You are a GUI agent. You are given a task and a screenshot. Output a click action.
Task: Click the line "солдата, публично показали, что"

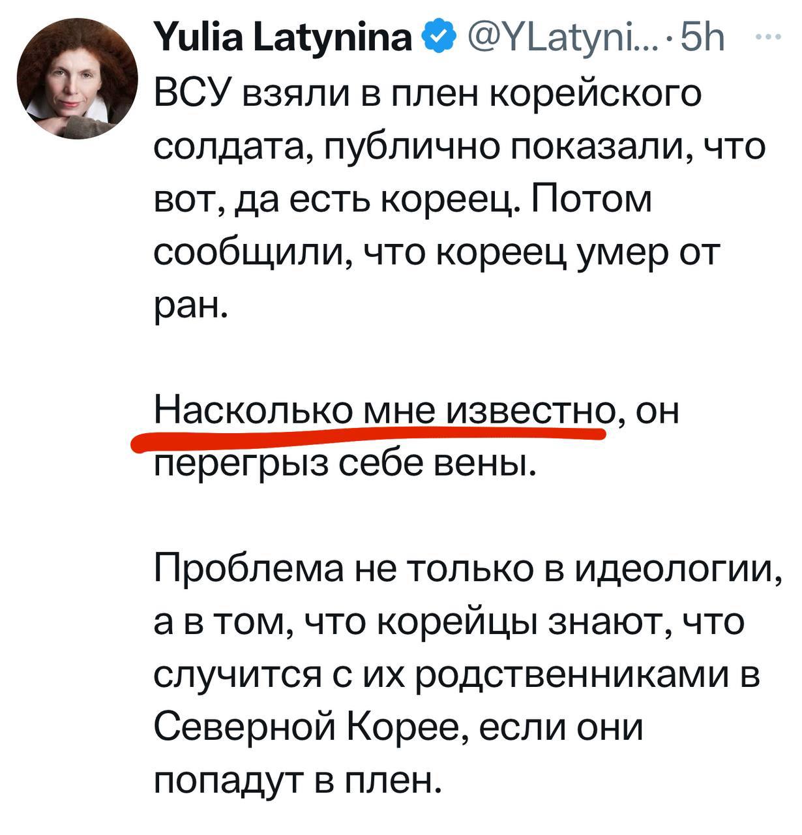click(460, 146)
